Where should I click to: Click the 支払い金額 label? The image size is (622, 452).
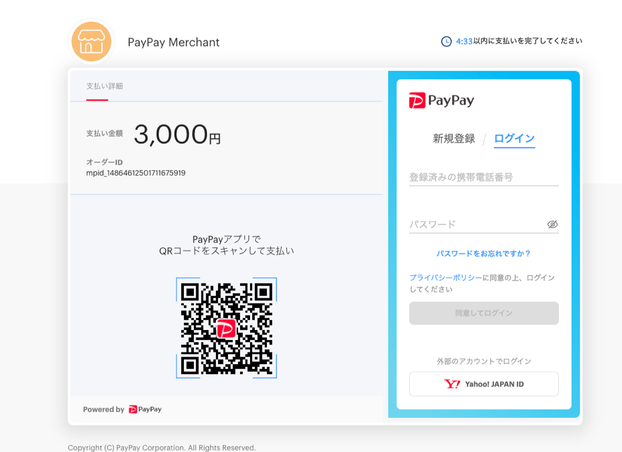(x=105, y=133)
